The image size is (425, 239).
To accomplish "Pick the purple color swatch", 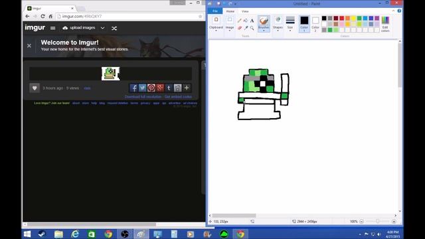I will point(377,18).
